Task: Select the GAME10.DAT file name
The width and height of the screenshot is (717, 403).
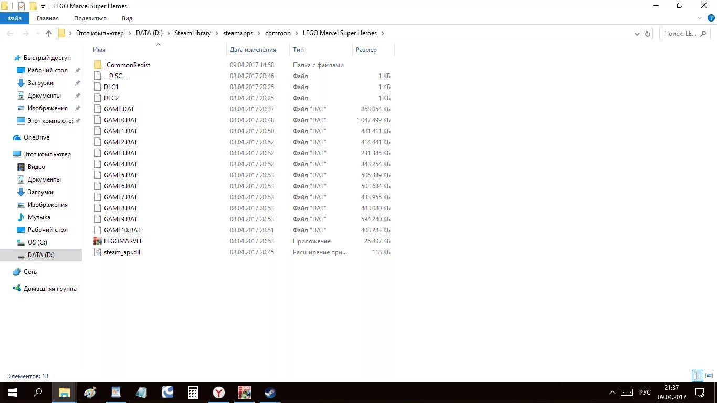Action: 122,230
